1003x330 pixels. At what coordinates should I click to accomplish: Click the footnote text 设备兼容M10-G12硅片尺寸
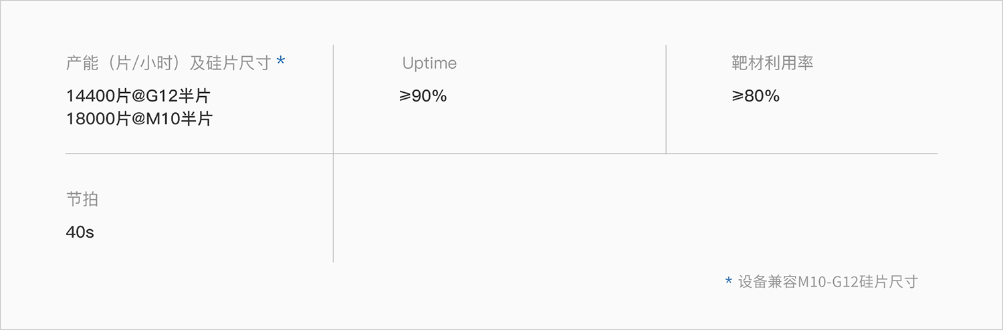[828, 281]
